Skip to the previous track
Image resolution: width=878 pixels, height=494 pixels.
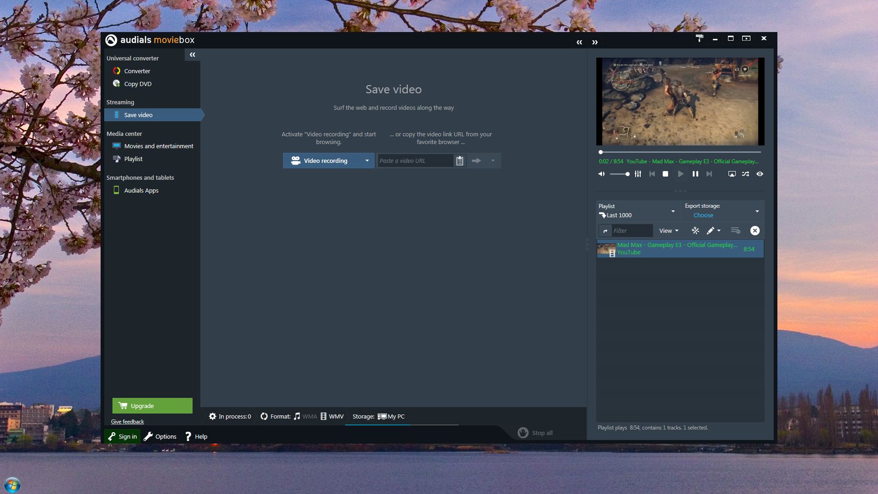652,174
